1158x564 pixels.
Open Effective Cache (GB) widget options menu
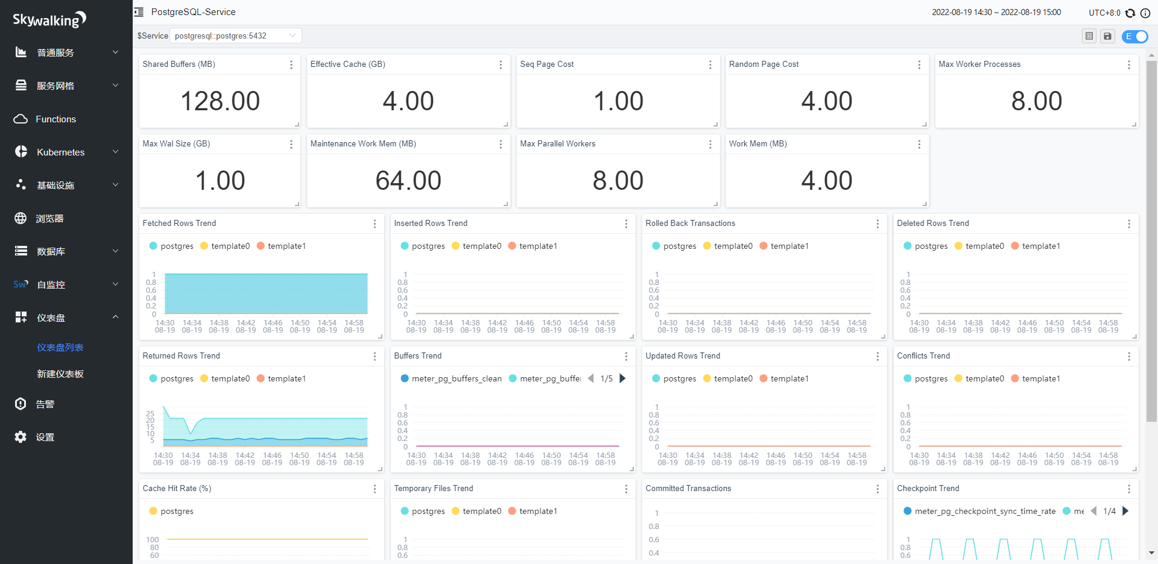click(501, 64)
